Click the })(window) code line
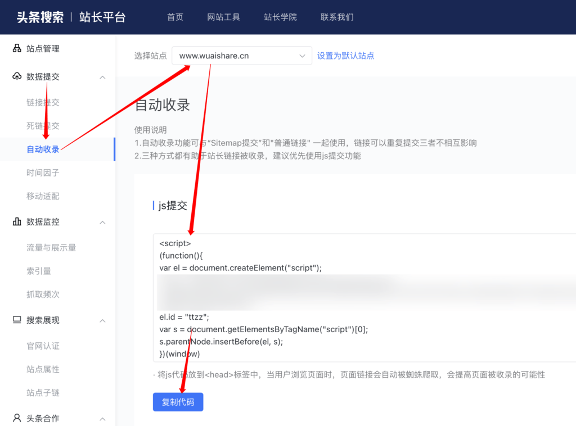This screenshot has width=576, height=426. pyautogui.click(x=179, y=354)
